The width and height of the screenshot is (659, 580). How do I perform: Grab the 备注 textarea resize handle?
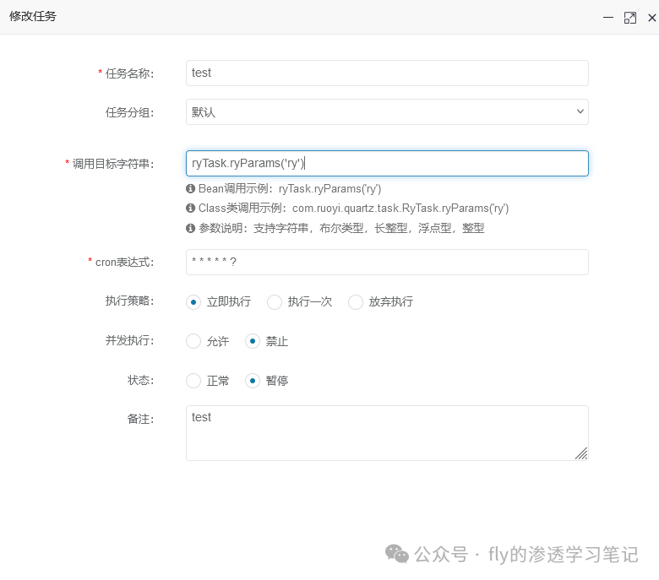581,453
